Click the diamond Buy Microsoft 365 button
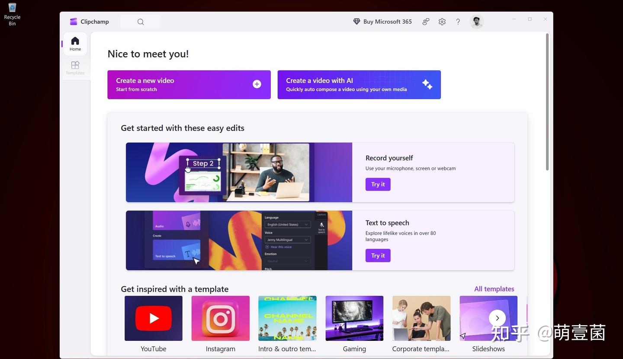This screenshot has height=359, width=623. pyautogui.click(x=382, y=22)
